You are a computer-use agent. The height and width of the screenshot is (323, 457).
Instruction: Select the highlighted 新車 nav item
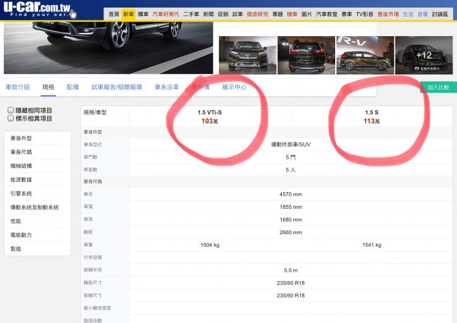tap(128, 14)
